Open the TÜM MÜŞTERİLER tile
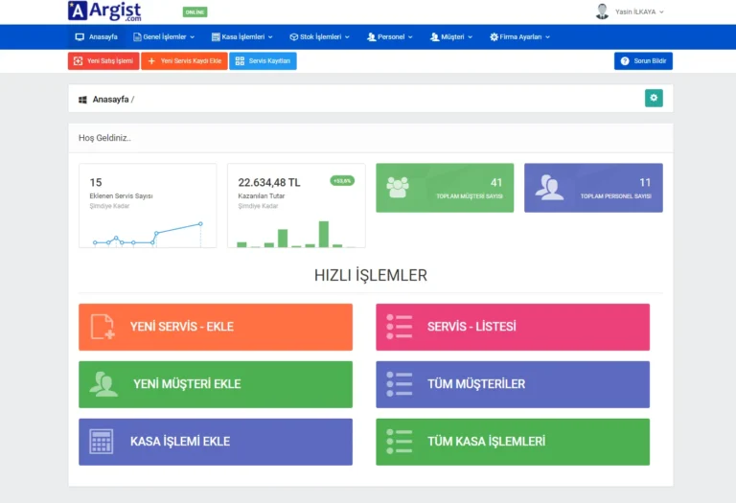 coord(513,384)
